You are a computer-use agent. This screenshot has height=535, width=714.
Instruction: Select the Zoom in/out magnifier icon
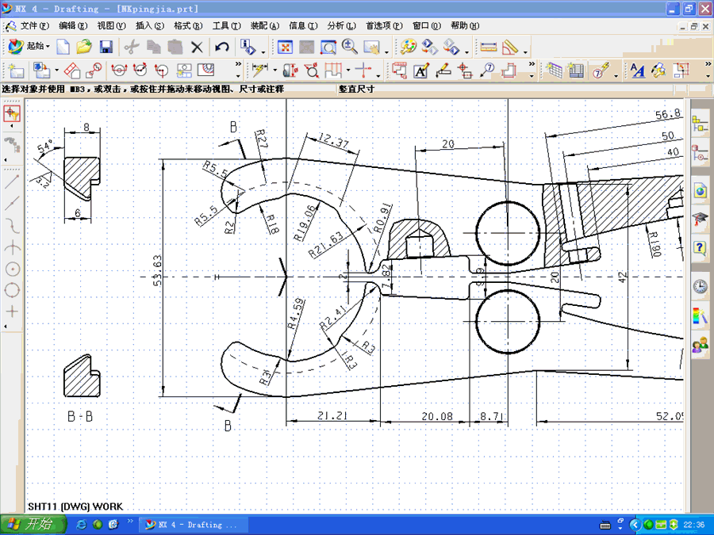point(349,47)
